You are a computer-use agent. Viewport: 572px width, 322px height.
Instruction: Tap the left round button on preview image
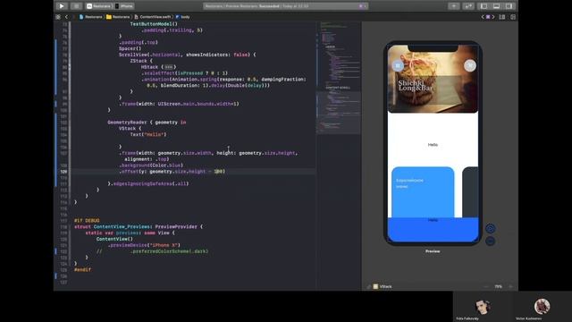[398, 65]
